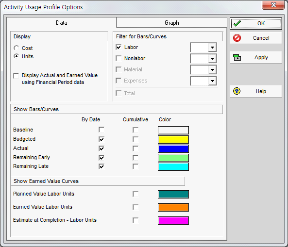Click the white Baseline color swatch
The height and width of the screenshot is (247, 288).
coord(173,130)
